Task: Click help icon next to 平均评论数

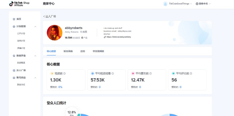Action: point(191,73)
